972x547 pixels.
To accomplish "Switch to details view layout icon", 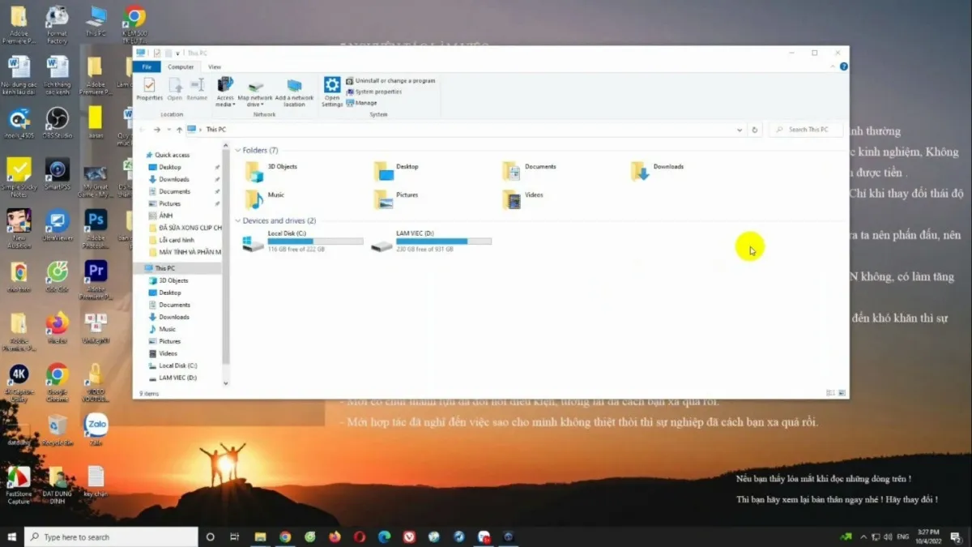I will pyautogui.click(x=830, y=392).
